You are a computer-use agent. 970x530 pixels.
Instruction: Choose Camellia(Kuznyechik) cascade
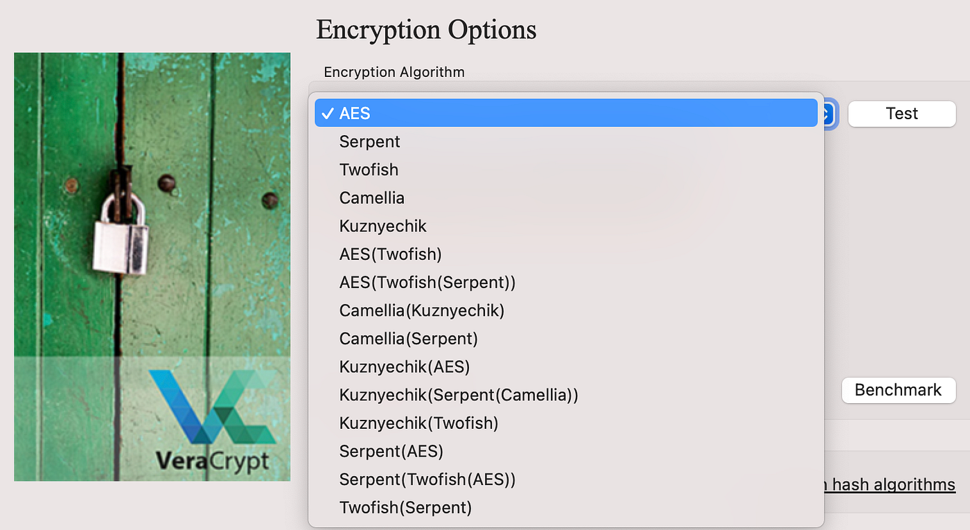tap(421, 310)
